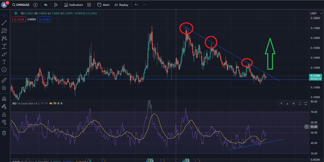Toggle lock all drawings
The height and width of the screenshot is (162, 324).
click(4, 114)
